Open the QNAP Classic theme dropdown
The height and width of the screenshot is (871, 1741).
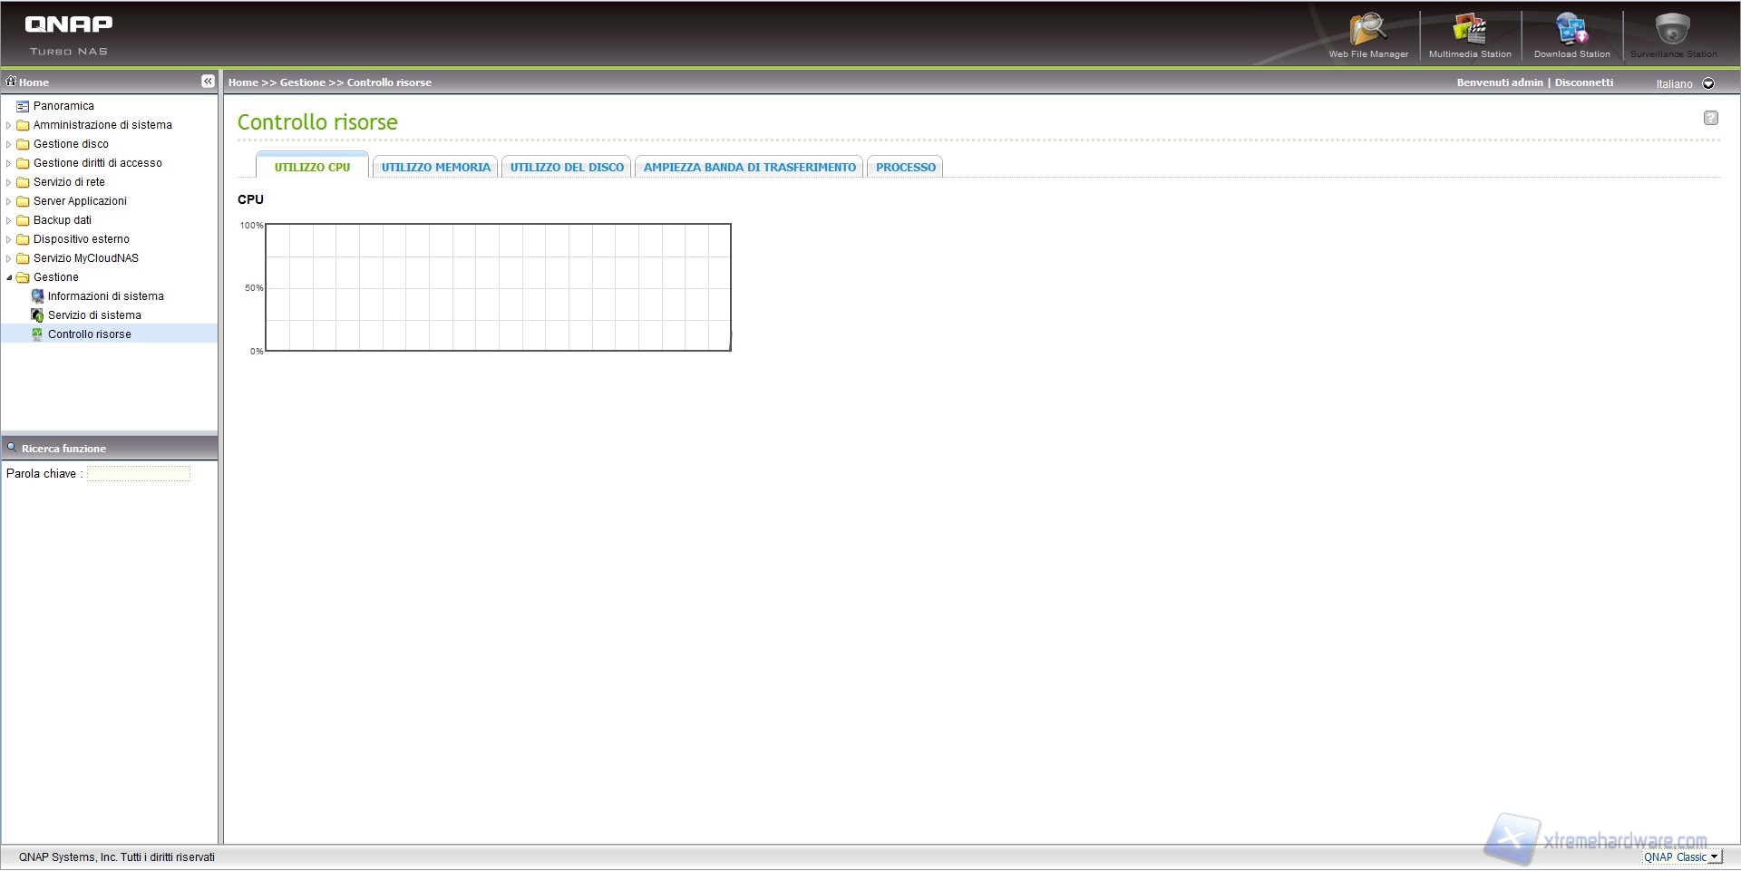1713,857
